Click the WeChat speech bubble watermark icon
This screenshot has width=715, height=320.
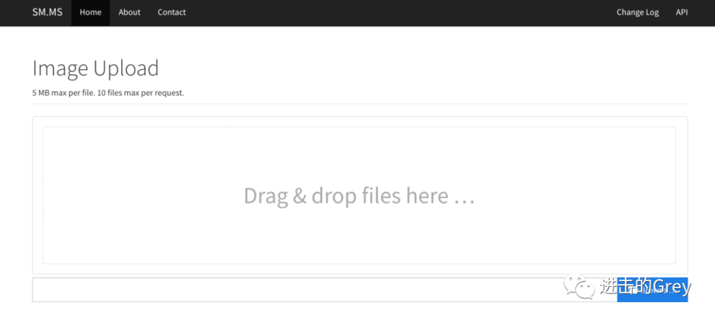(579, 286)
